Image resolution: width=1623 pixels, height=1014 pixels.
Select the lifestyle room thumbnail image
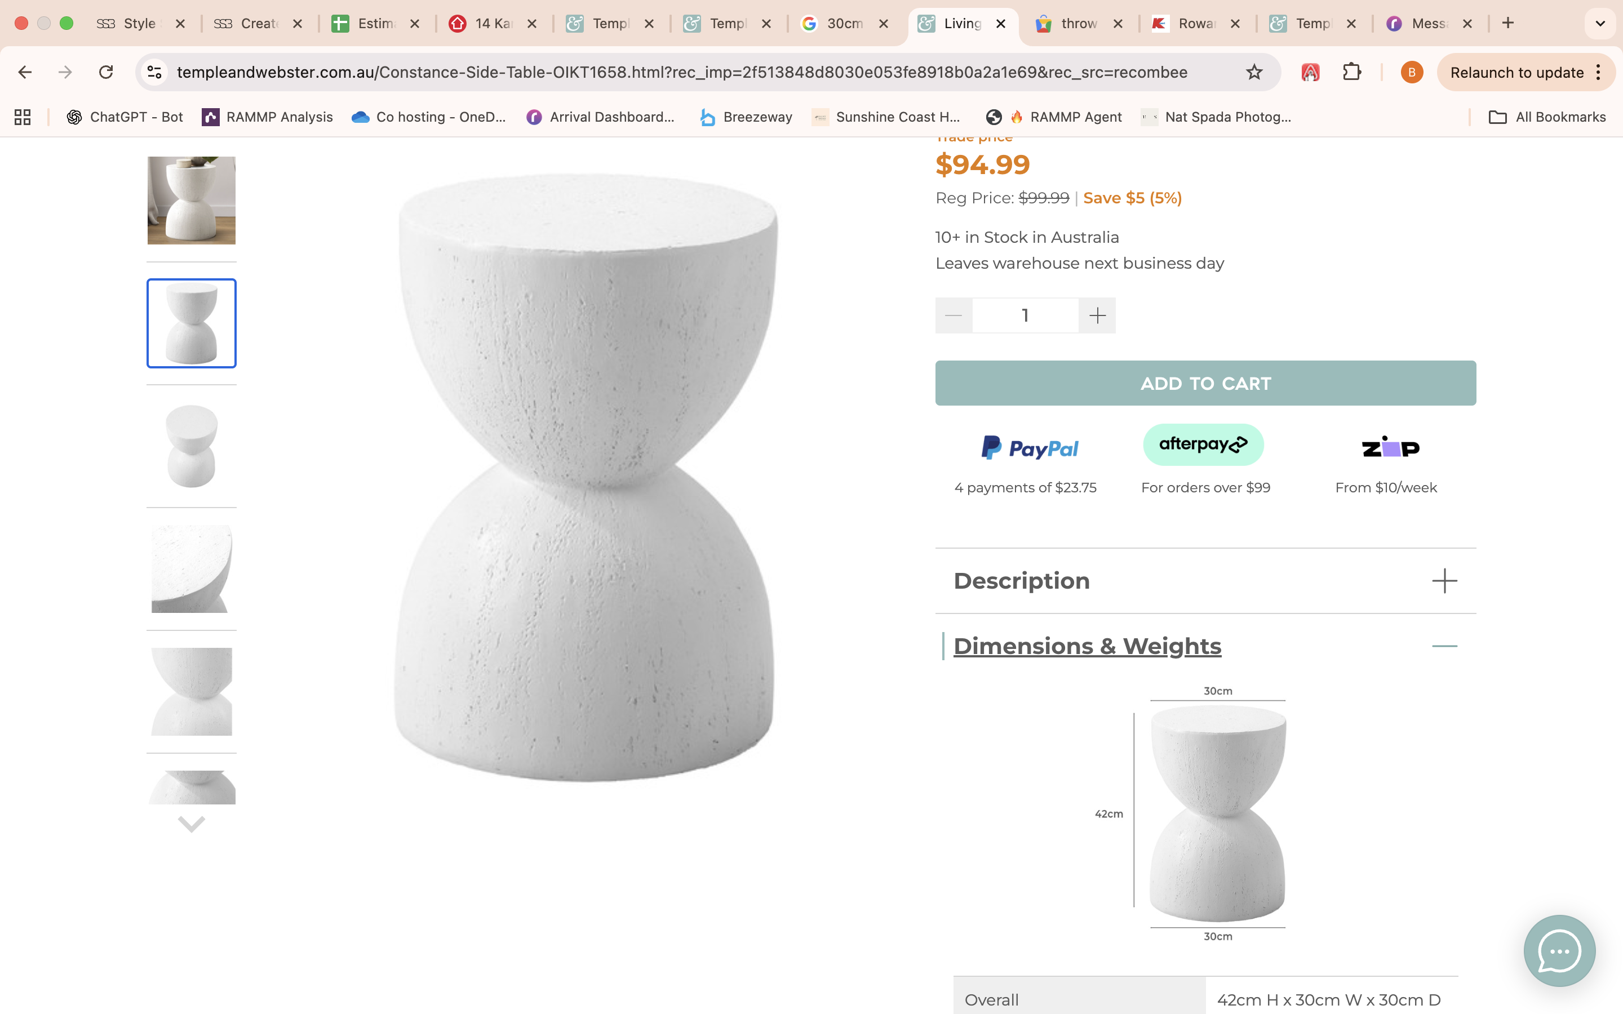[191, 201]
